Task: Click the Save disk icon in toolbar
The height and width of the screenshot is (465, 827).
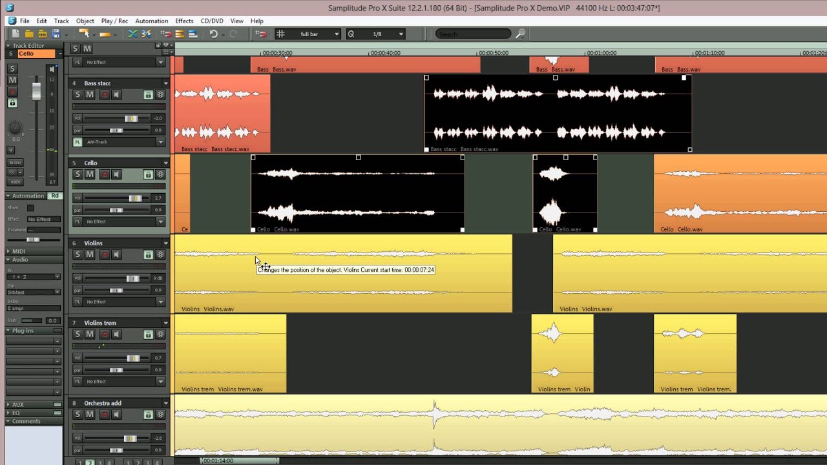Action: tap(56, 34)
